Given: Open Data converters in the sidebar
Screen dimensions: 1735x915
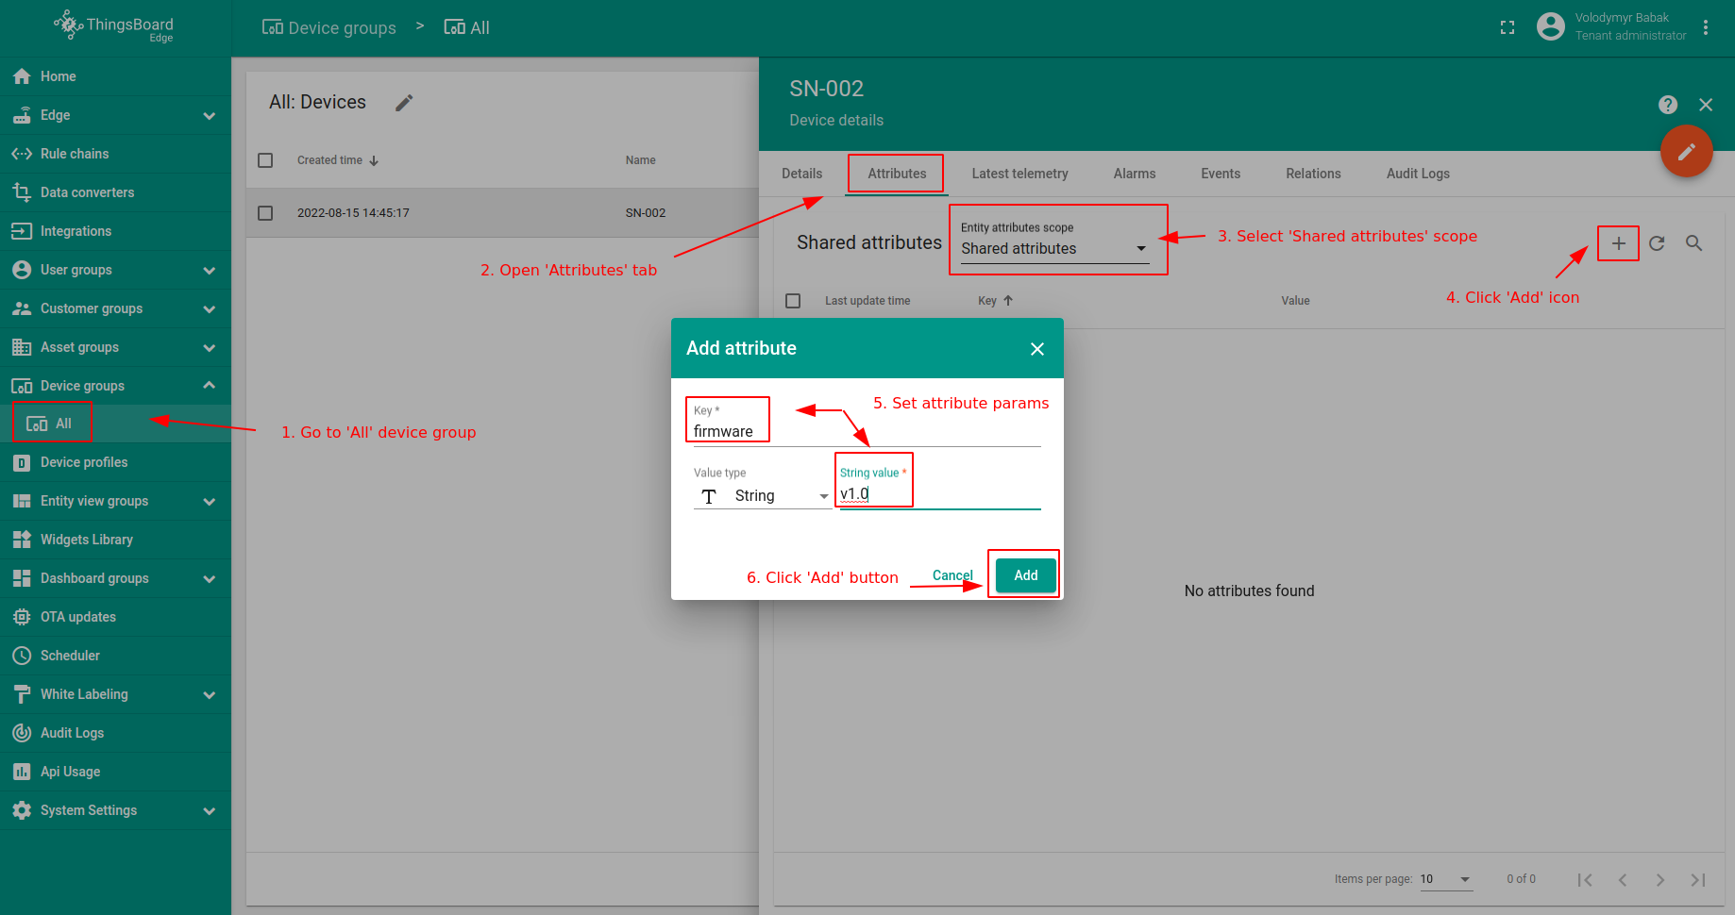Looking at the screenshot, I should (115, 192).
